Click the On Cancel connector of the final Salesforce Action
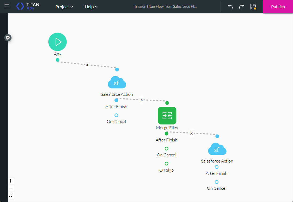 pyautogui.click(x=217, y=182)
